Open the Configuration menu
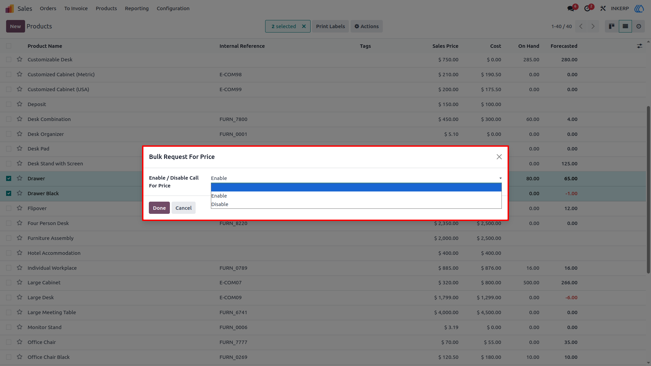The width and height of the screenshot is (651, 366). [173, 8]
